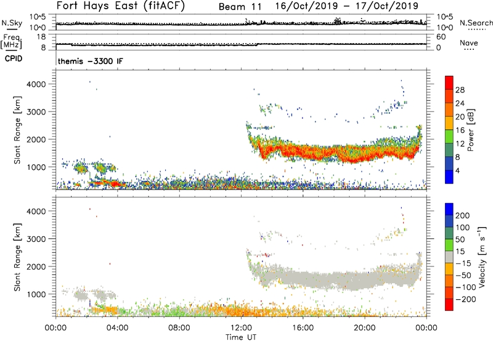Click the teal 50–100 Velocity colorbar segment

pos(449,233)
